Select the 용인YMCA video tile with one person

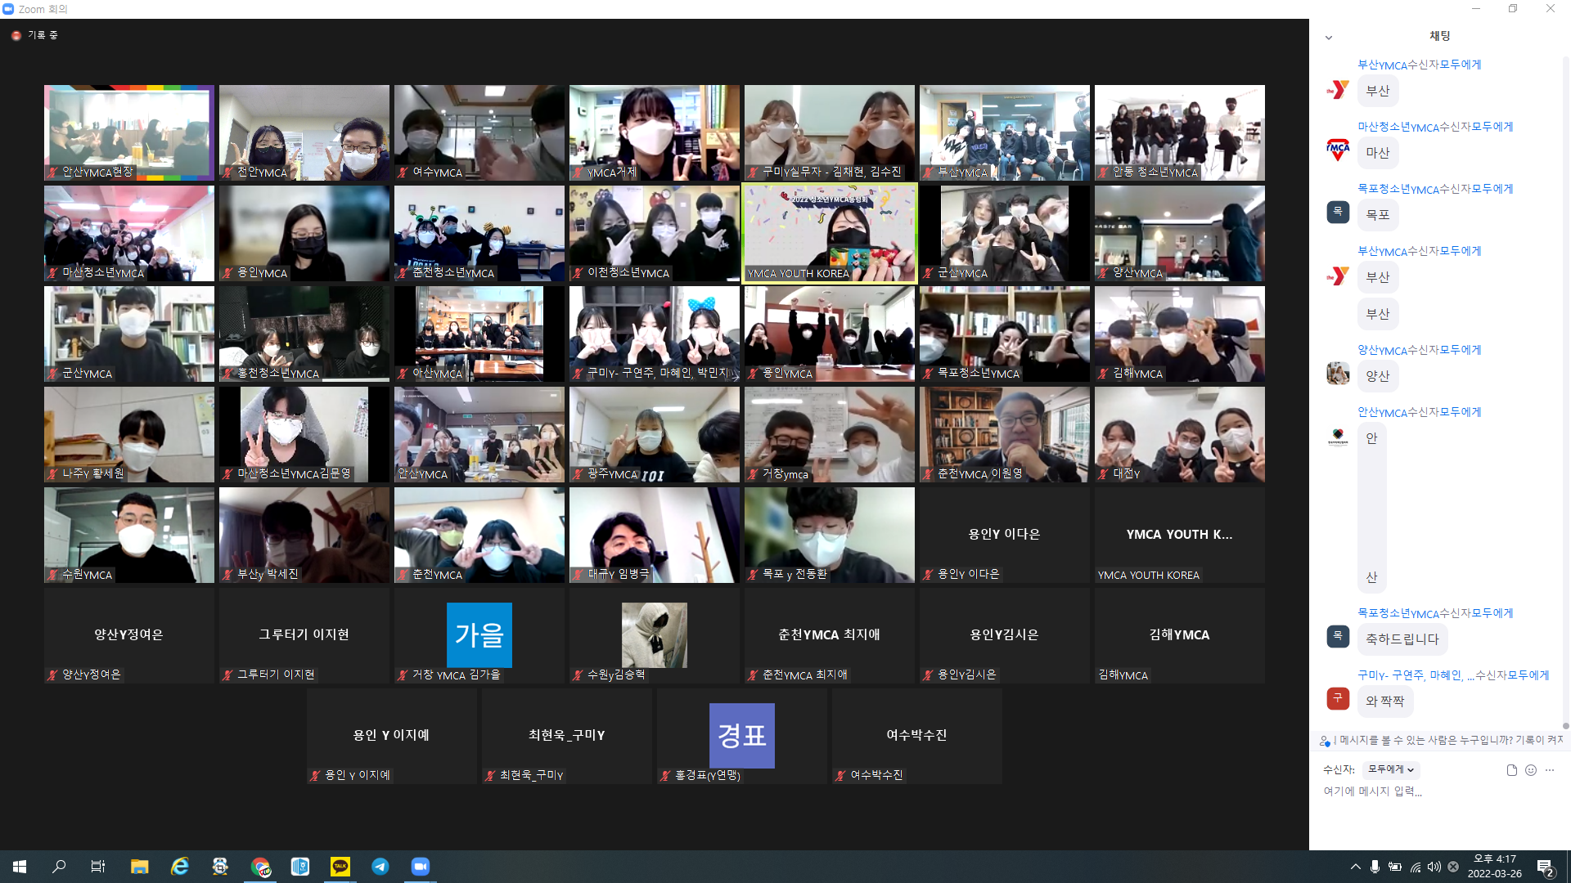pos(304,233)
